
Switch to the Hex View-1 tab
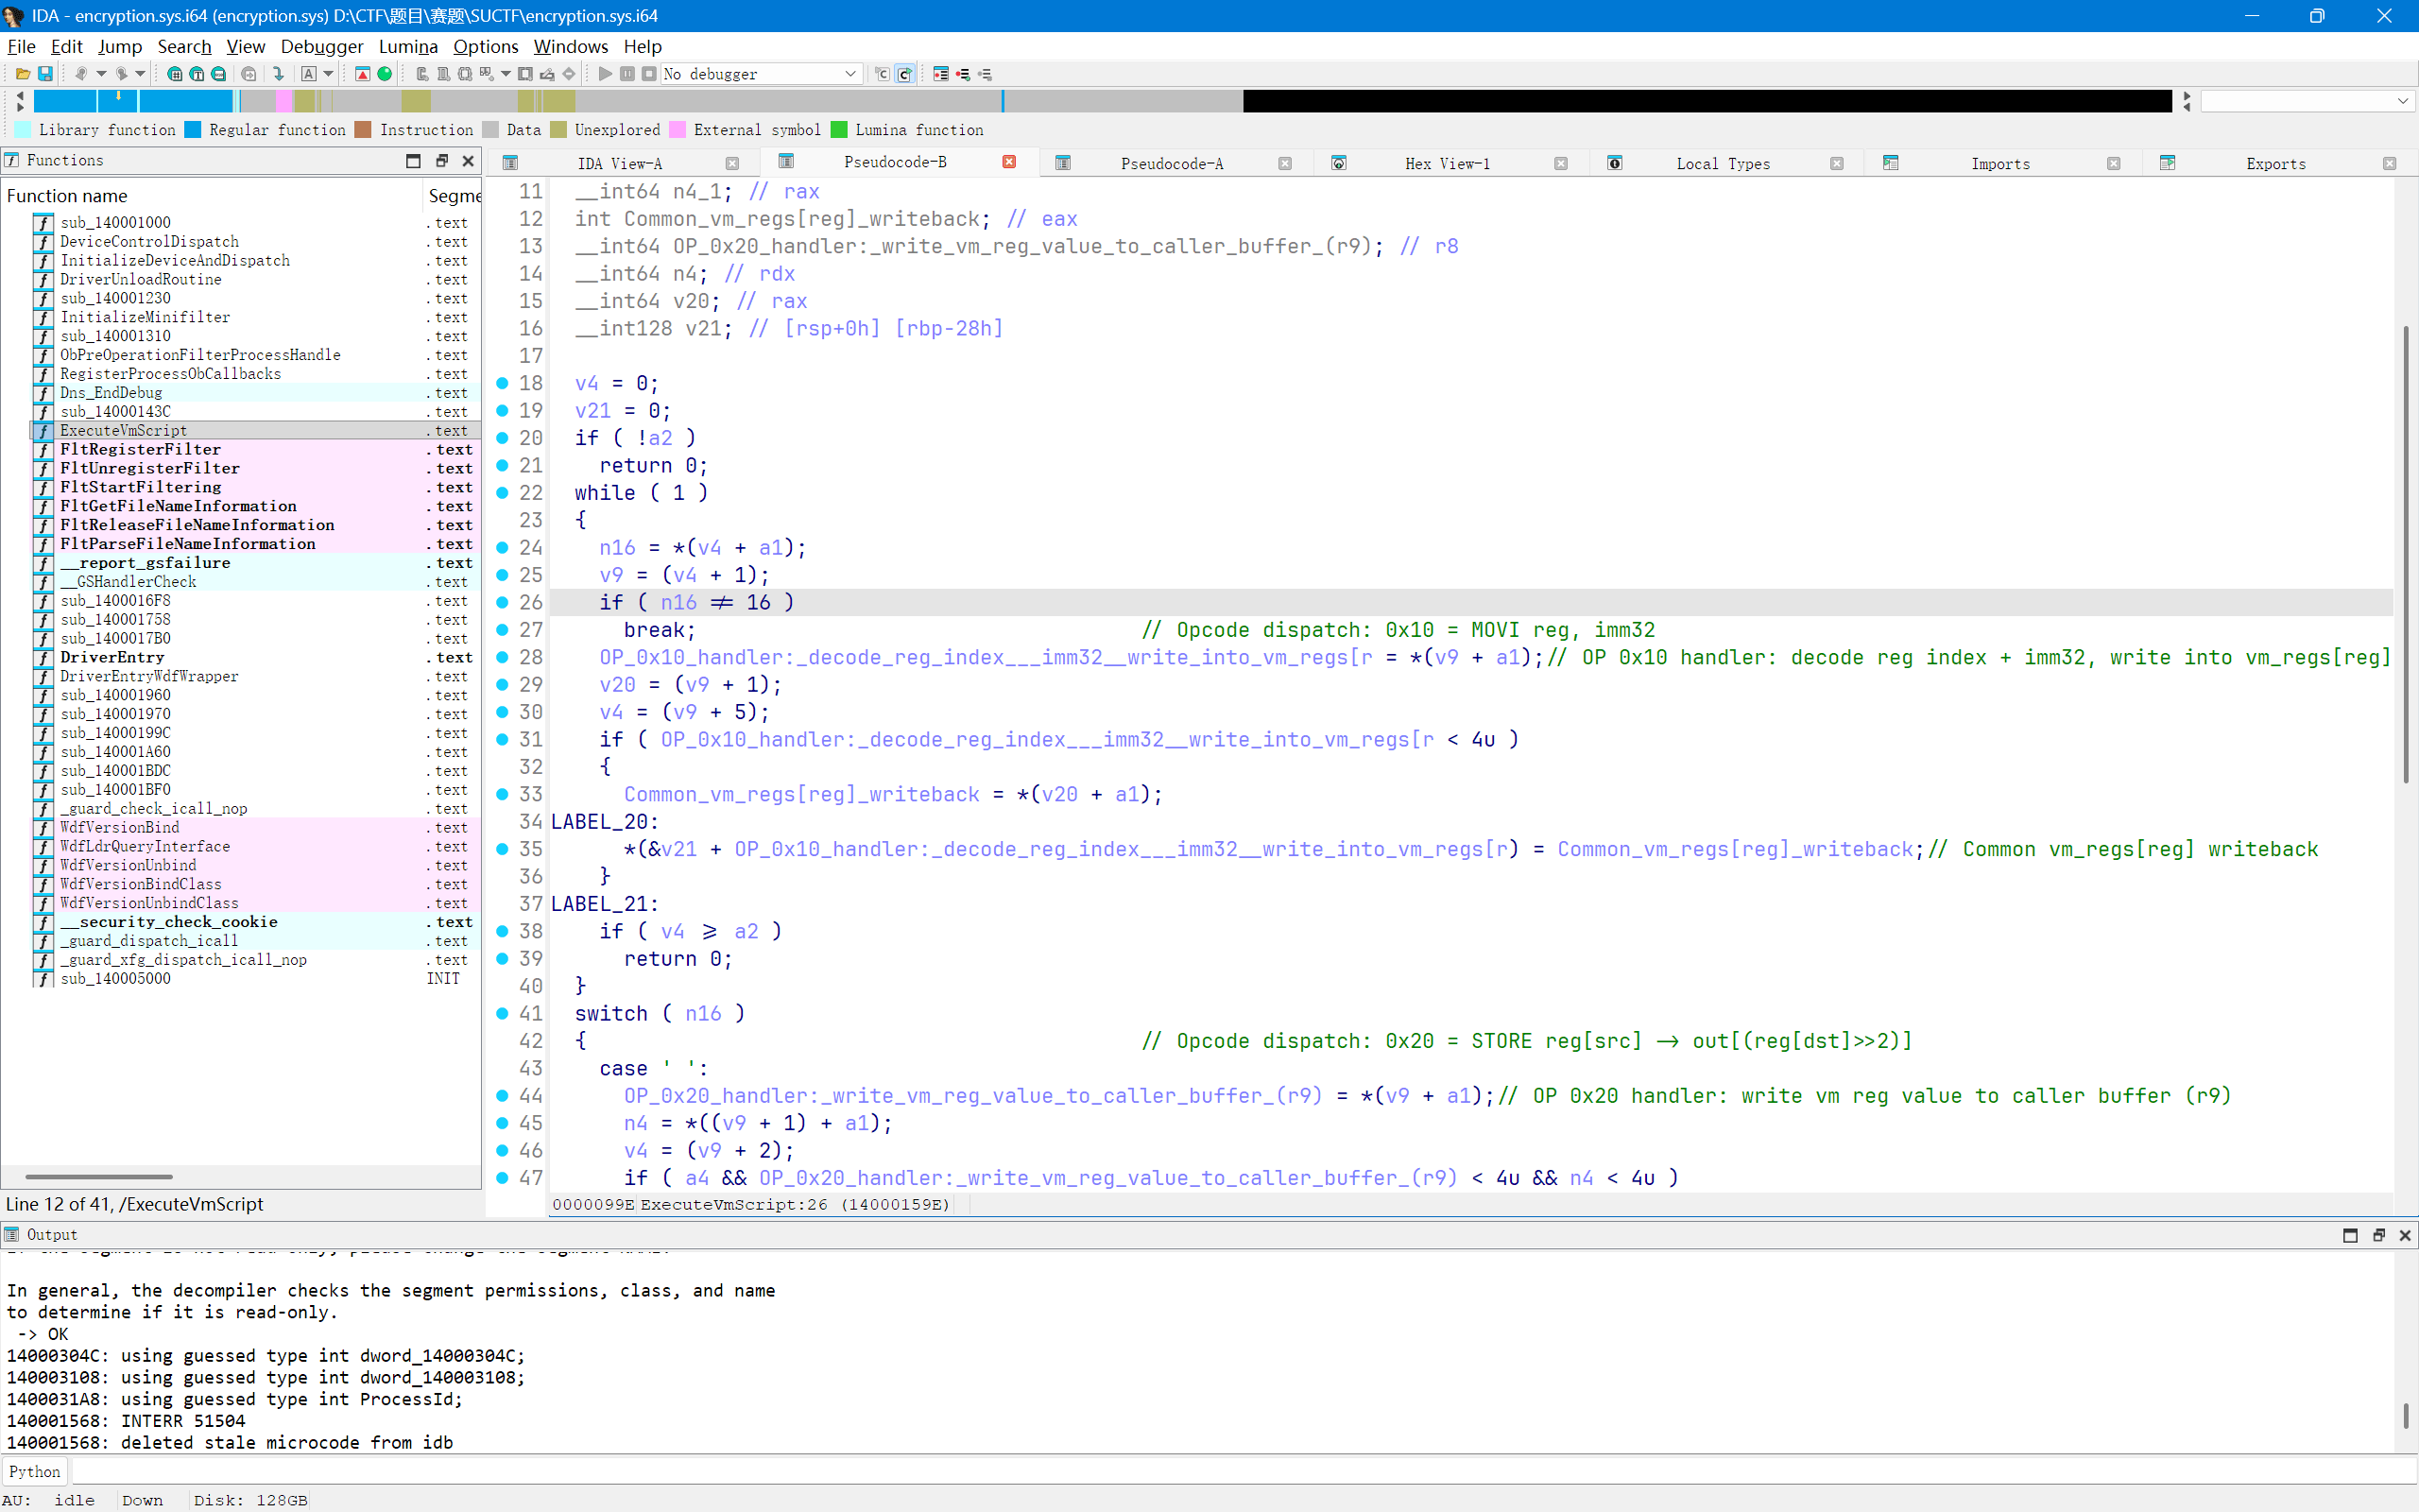point(1447,163)
